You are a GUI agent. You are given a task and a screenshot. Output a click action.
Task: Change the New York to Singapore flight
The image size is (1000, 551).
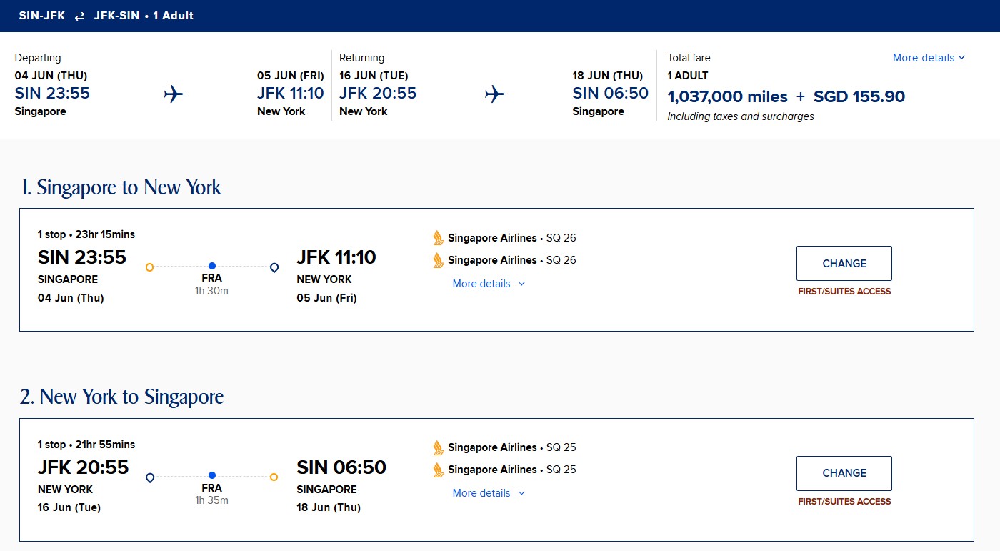[x=844, y=472]
